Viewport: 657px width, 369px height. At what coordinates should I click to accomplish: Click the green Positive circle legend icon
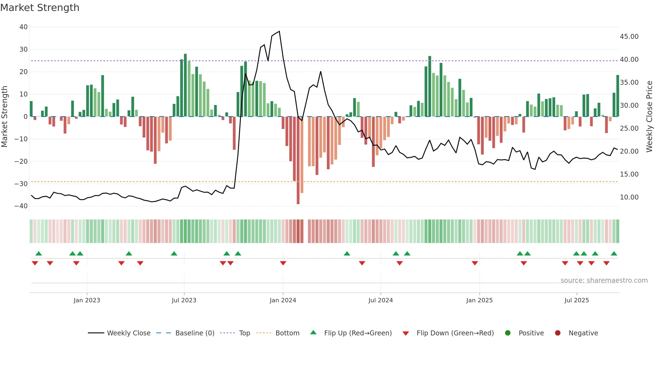508,333
